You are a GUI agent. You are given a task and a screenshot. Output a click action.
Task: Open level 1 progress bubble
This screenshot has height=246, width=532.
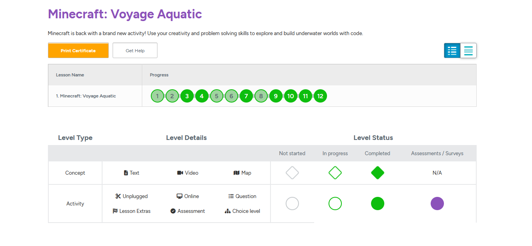coord(157,96)
